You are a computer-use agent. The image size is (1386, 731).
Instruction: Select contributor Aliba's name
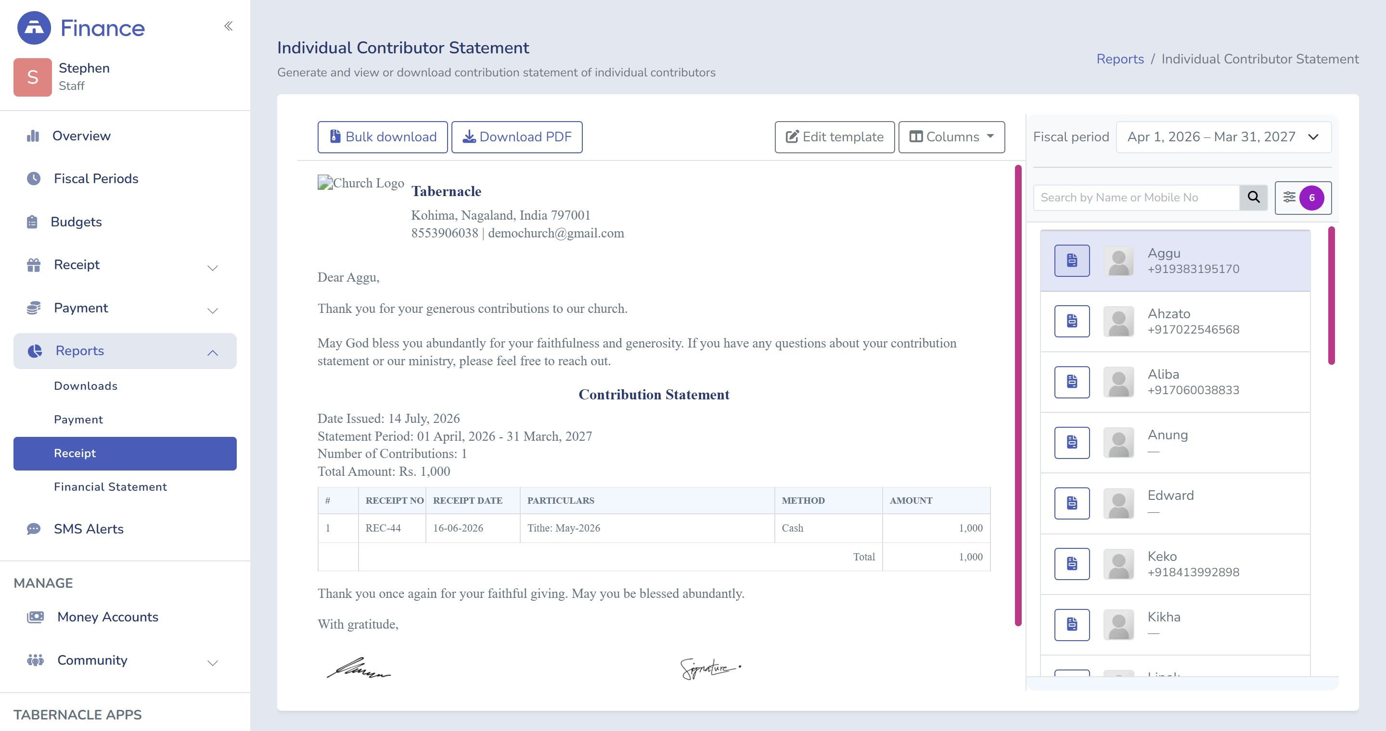(1163, 374)
